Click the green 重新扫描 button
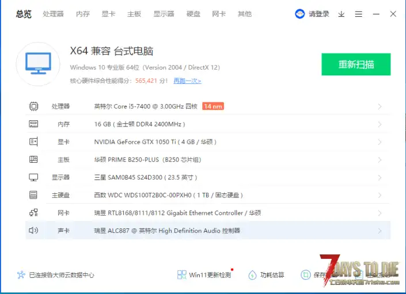406x294 pixels. coord(356,64)
